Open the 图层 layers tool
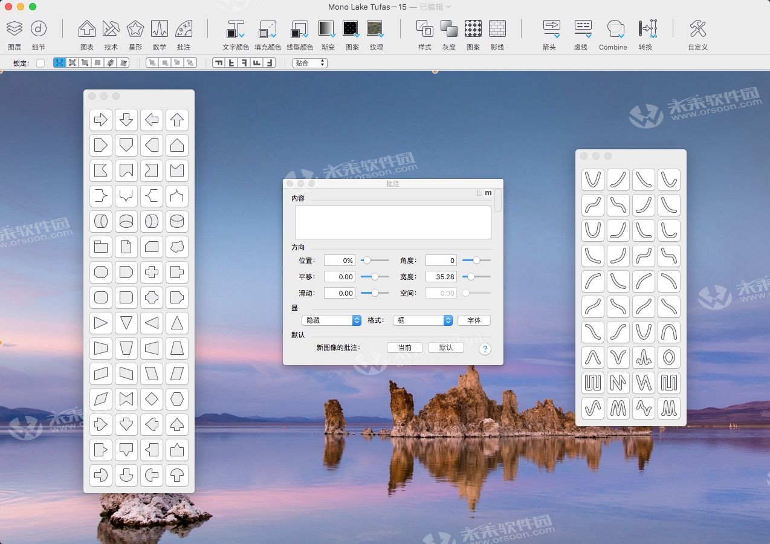 (x=15, y=28)
